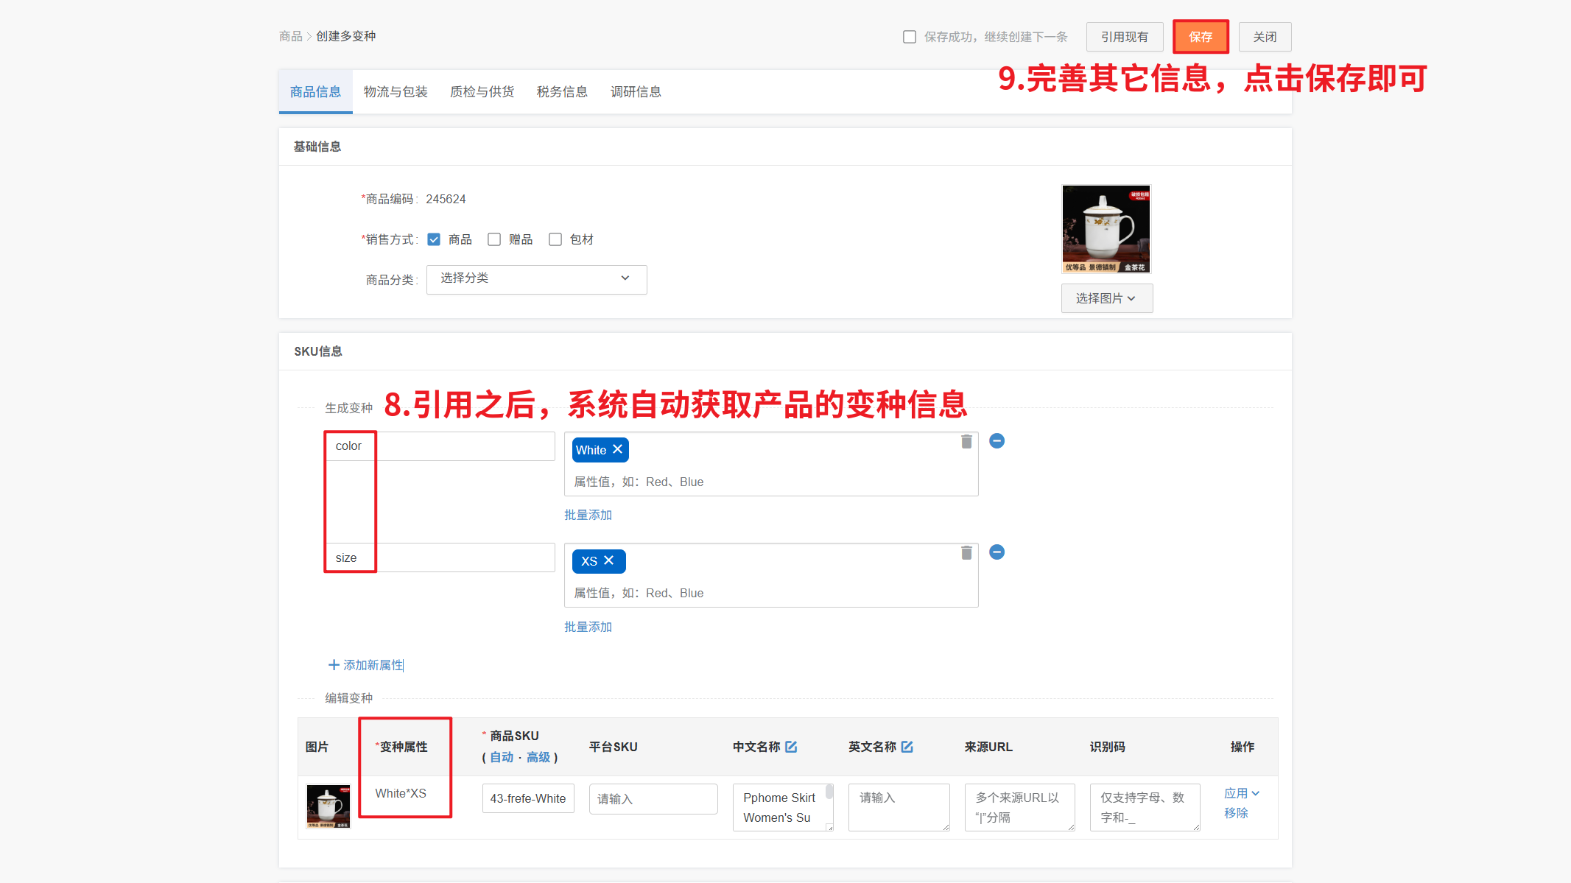
Task: Check the 赠品 sales type checkbox
Action: click(x=494, y=239)
